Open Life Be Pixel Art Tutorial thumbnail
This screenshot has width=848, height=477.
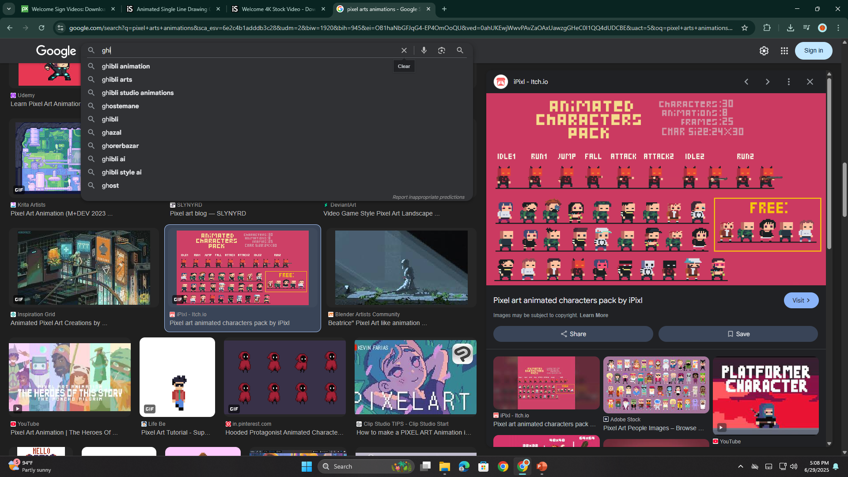pyautogui.click(x=177, y=378)
